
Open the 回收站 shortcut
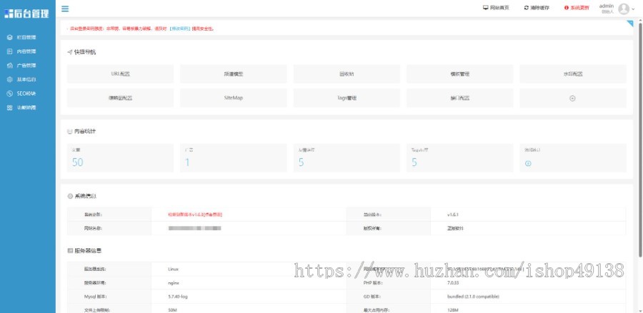click(x=347, y=74)
